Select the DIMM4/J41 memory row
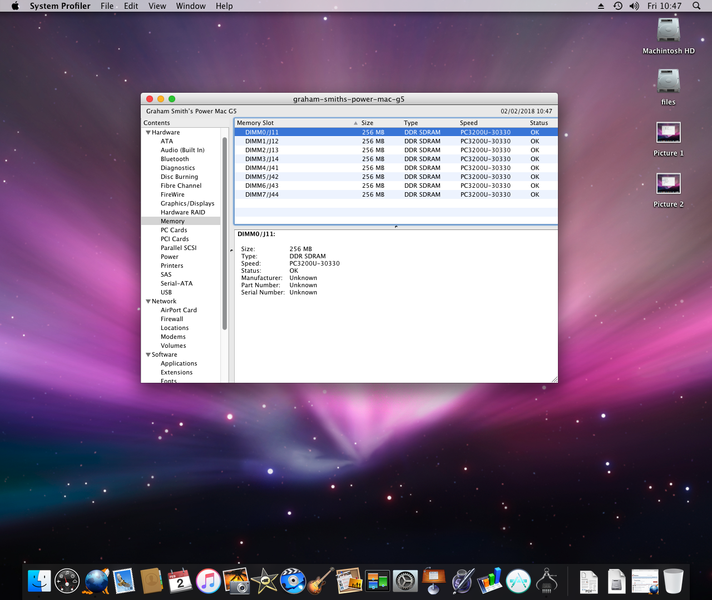This screenshot has height=600, width=712. tap(396, 168)
